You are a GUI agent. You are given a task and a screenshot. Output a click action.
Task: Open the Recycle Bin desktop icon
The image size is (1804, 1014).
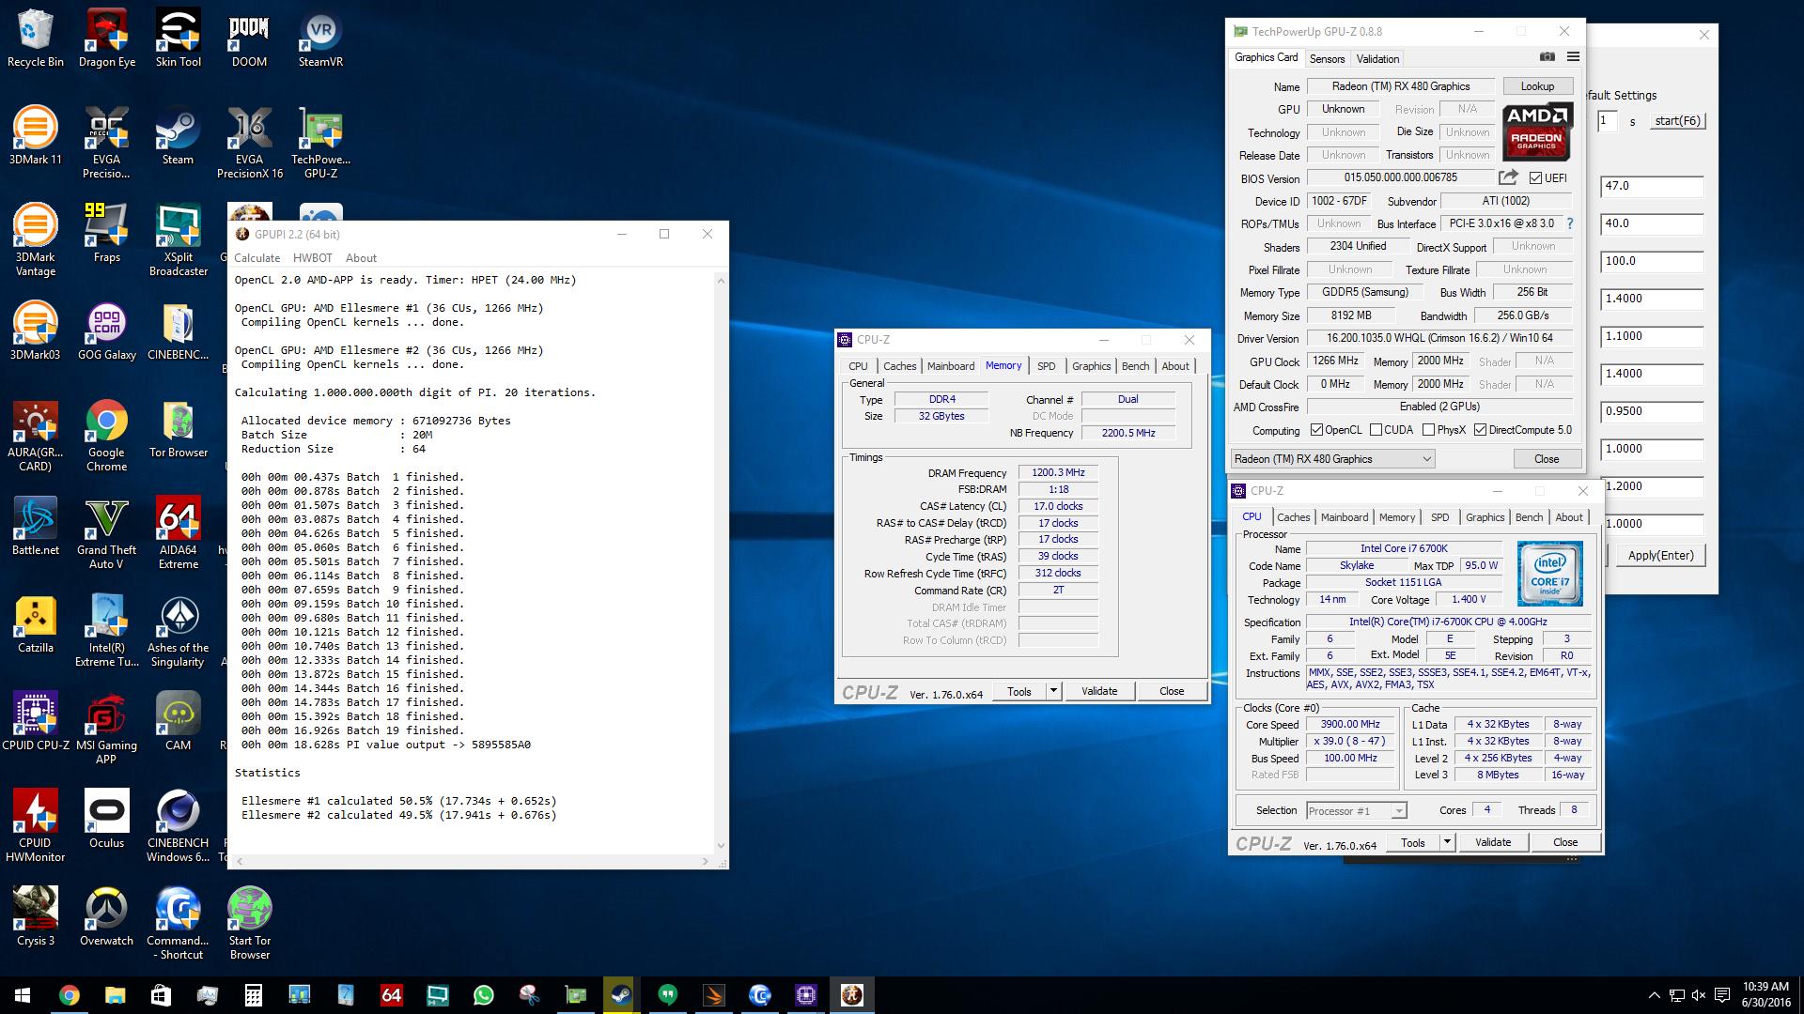click(x=36, y=39)
